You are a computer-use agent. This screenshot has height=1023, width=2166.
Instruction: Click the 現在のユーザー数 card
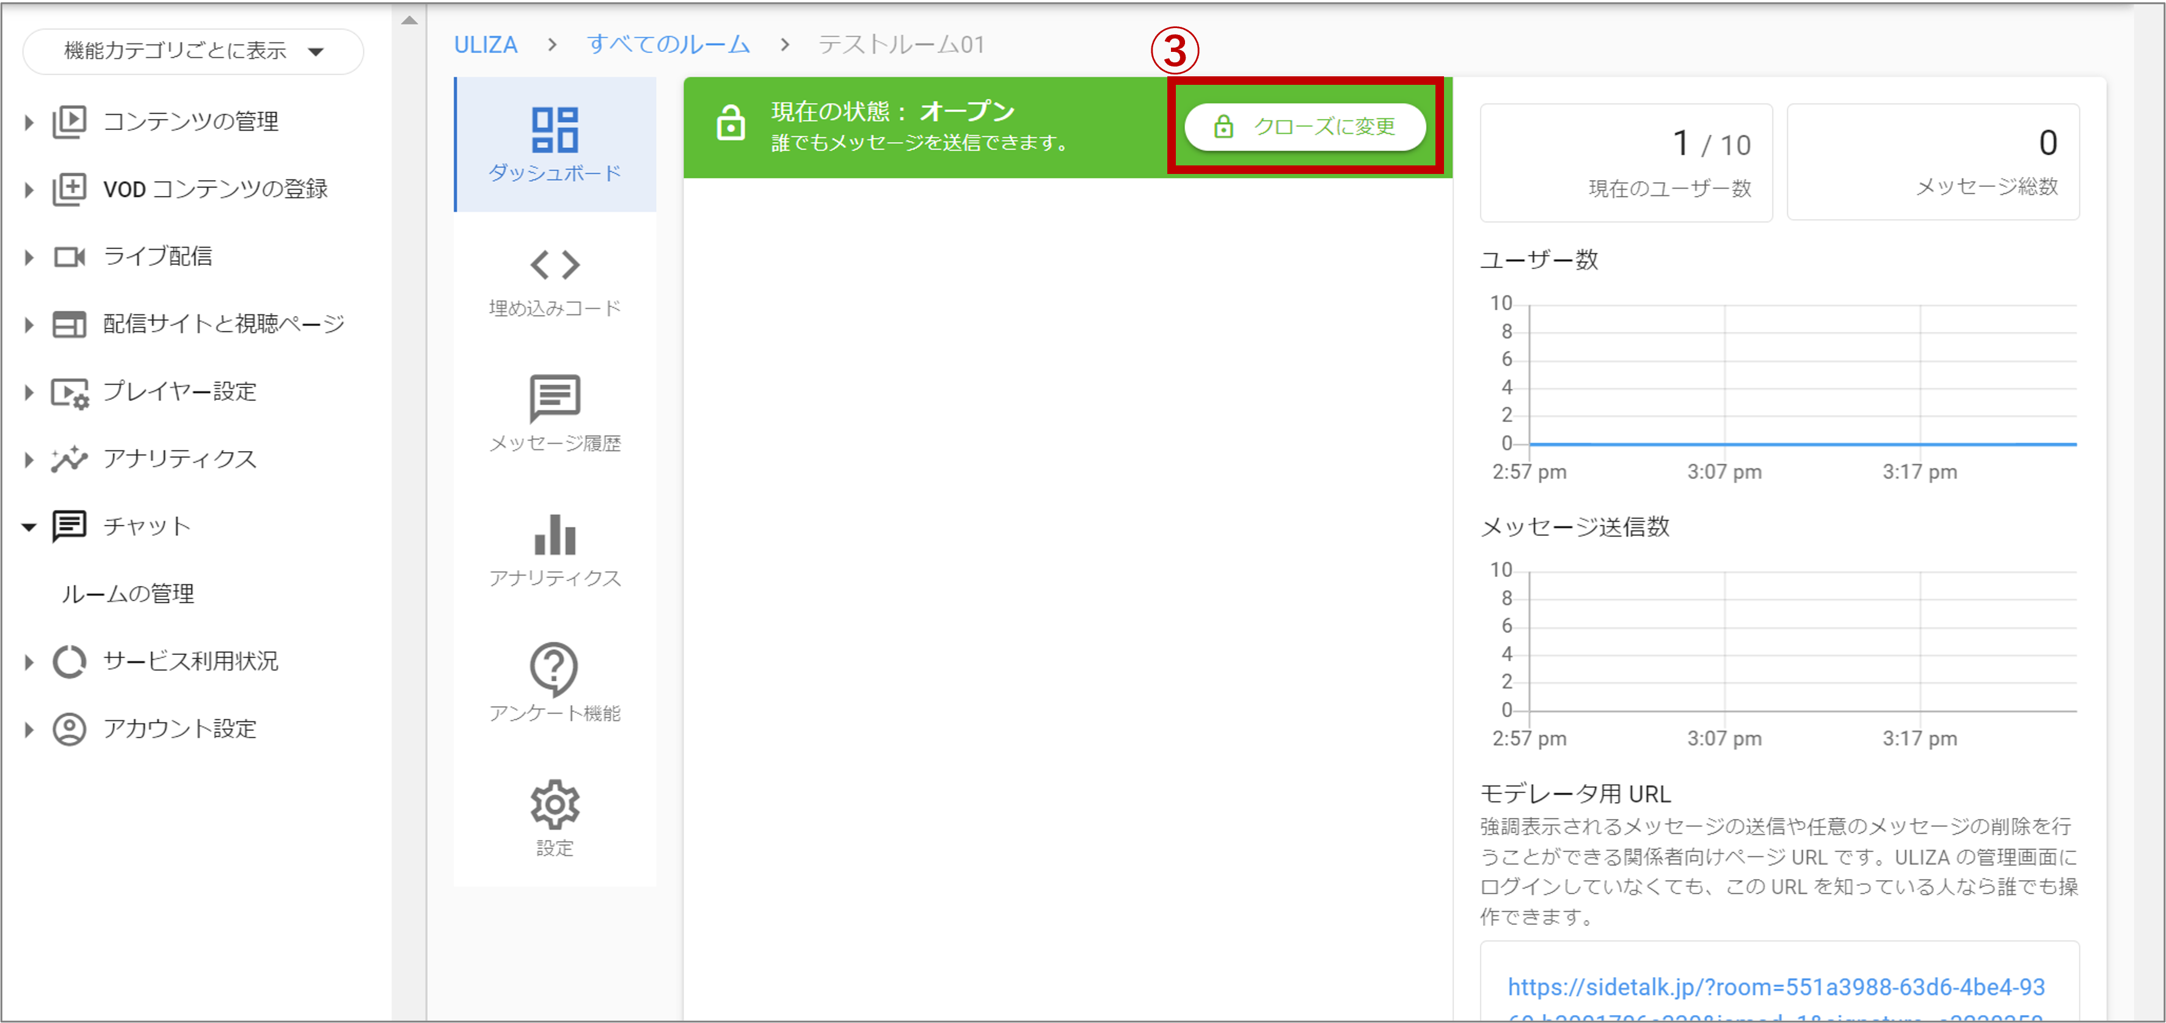click(1626, 163)
